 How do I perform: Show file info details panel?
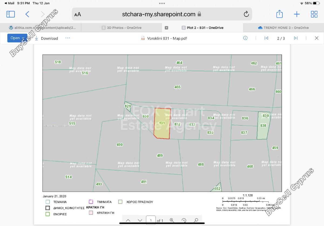tap(245, 38)
